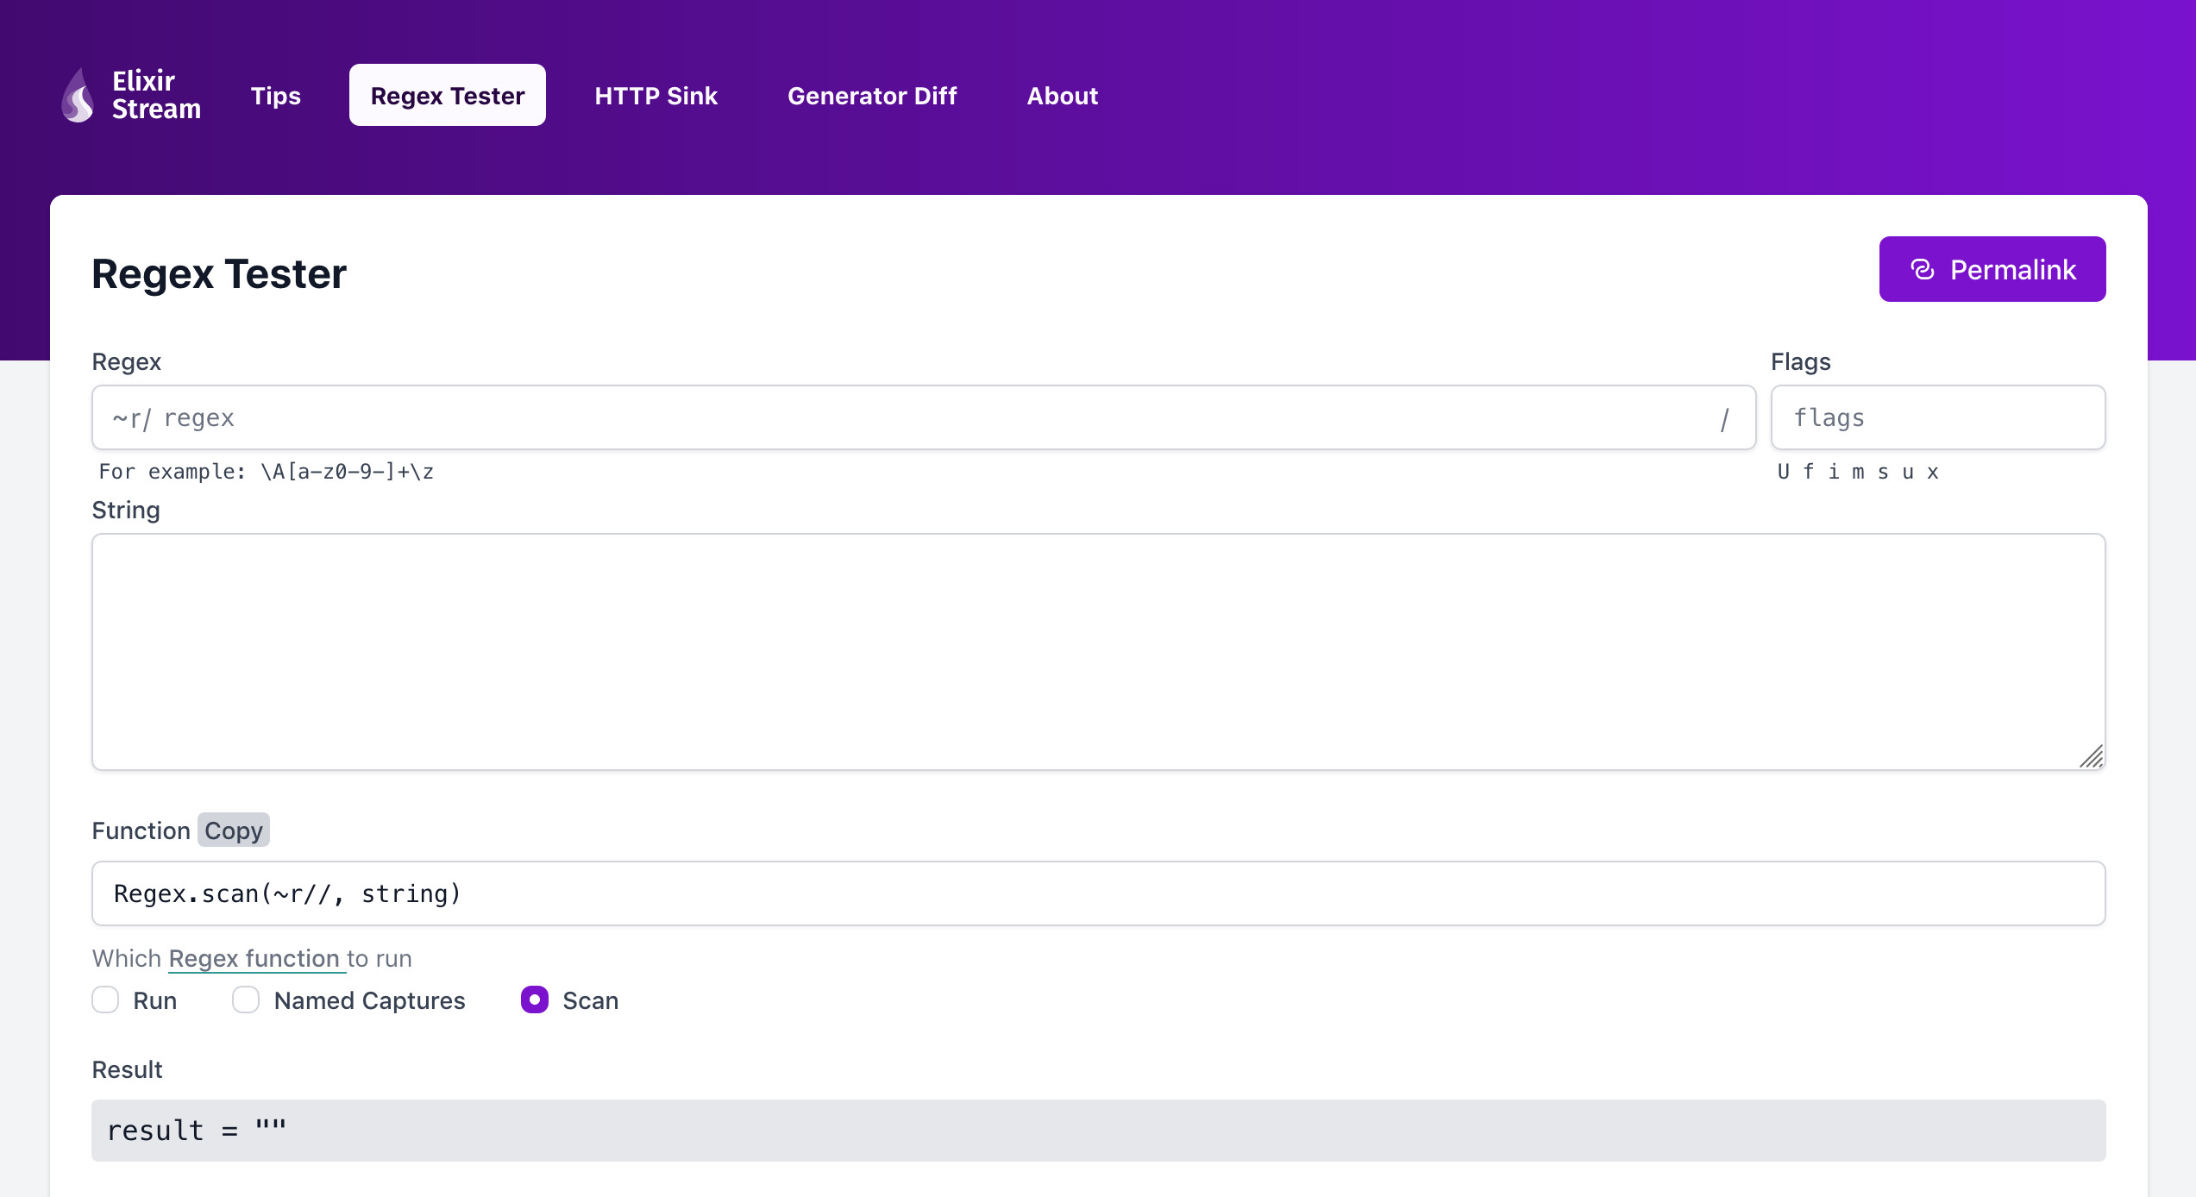
Task: Click the Permalink button
Action: point(1992,269)
